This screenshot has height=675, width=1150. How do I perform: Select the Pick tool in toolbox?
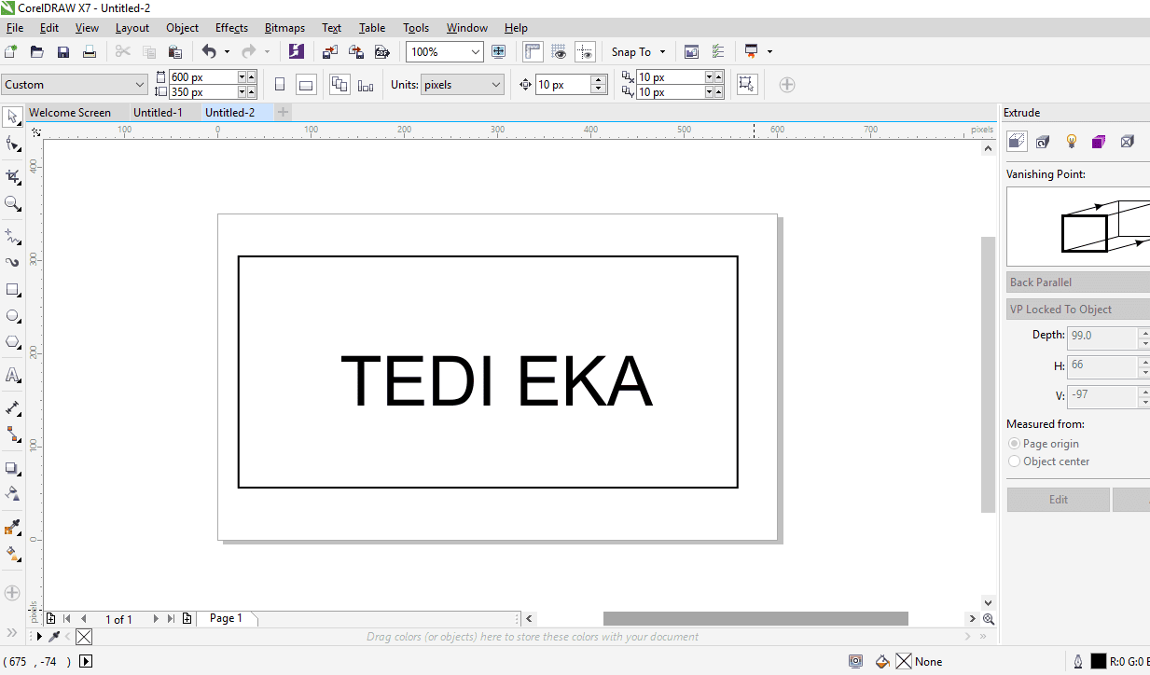point(13,117)
